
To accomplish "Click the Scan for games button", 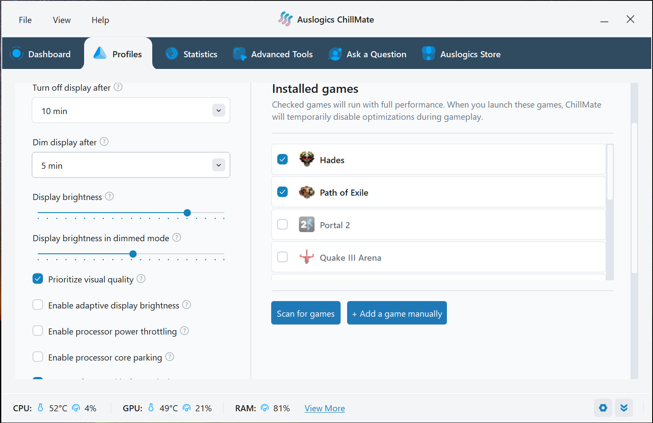I will tap(306, 313).
